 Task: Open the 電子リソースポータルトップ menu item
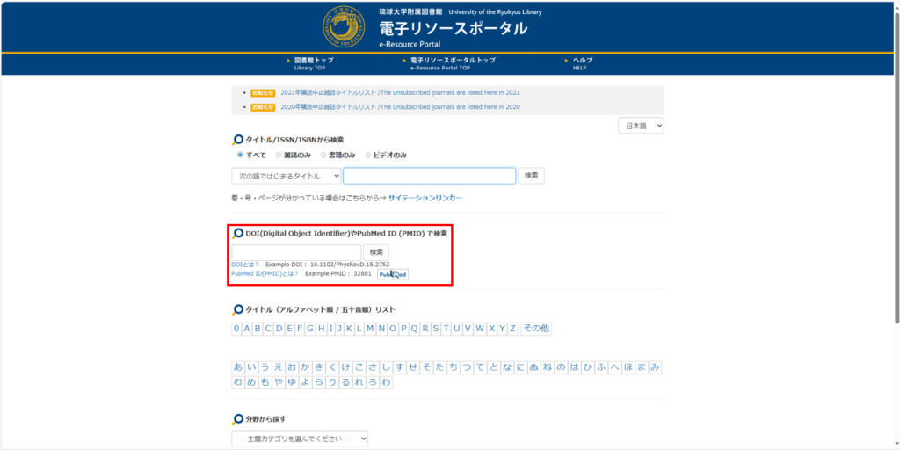pos(452,63)
